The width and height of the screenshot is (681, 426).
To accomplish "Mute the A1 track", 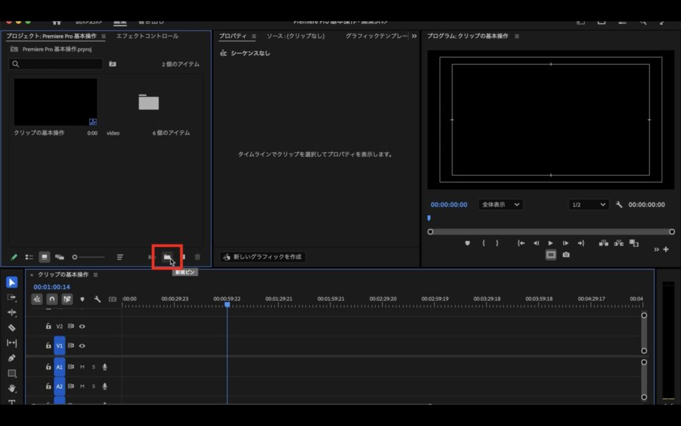I will [x=82, y=367].
